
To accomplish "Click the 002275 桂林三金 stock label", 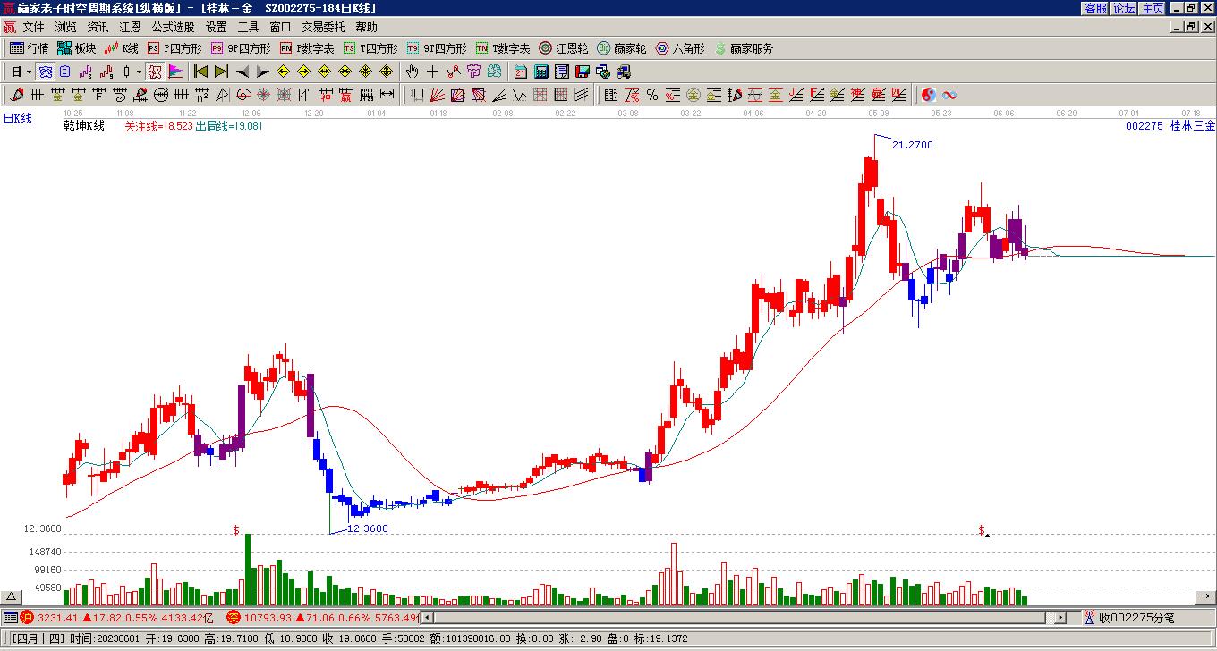I will pos(1170,126).
